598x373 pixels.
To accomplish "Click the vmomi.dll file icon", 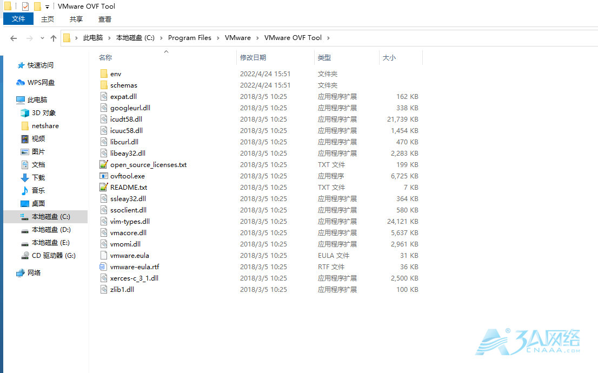I will 104,244.
